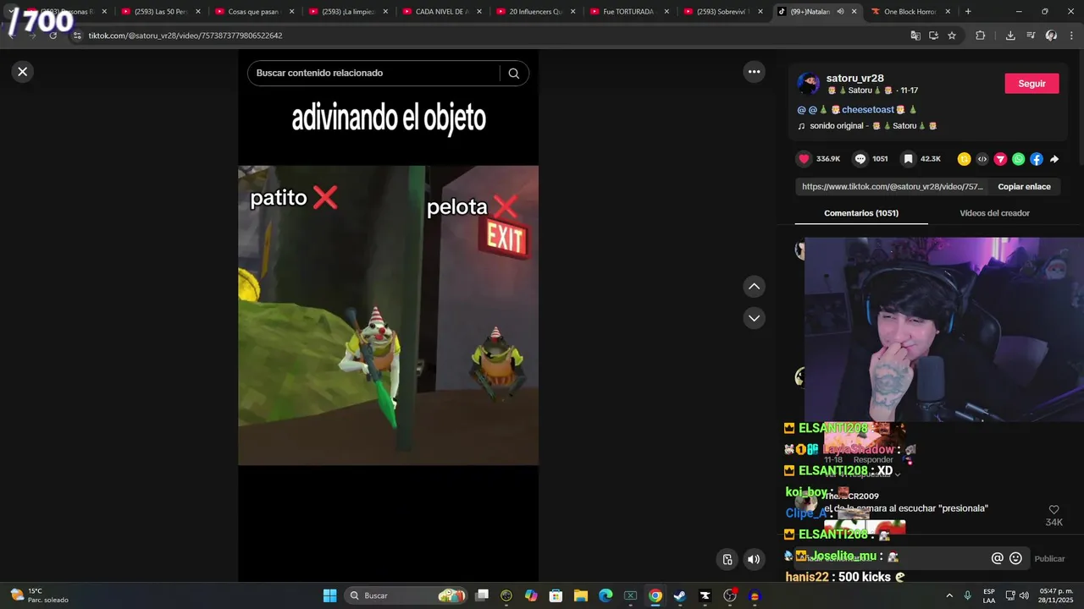1084x609 pixels.
Task: Click the video URL text field
Action: (893, 187)
